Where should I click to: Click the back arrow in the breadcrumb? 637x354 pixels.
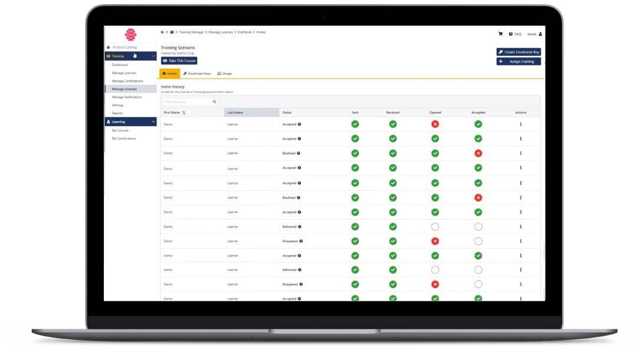163,32
